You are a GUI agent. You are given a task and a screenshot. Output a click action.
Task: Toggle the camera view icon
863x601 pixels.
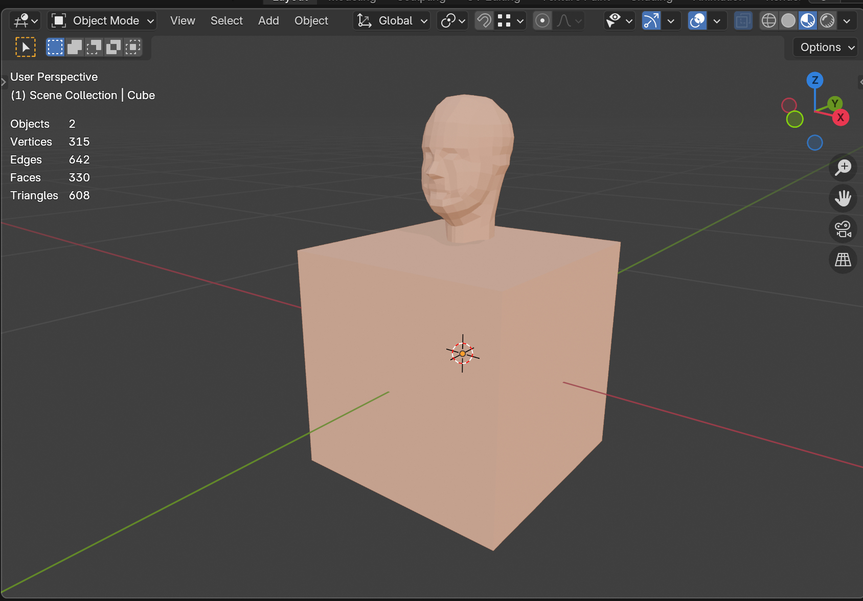[x=843, y=229]
